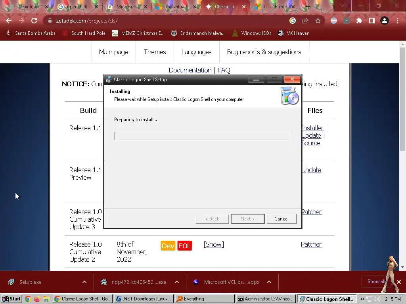
Task: Open Chrome extensions puzzle icon
Action: pyautogui.click(x=359, y=21)
